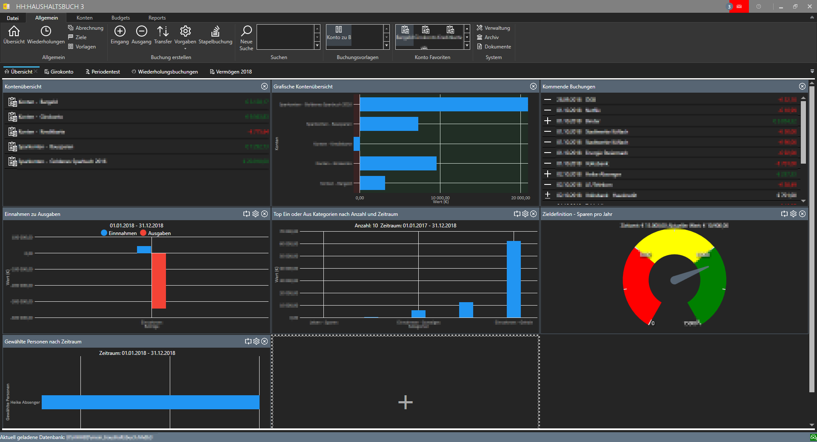Switch to the Reports ribbon tab
This screenshot has width=817, height=442.
click(157, 18)
